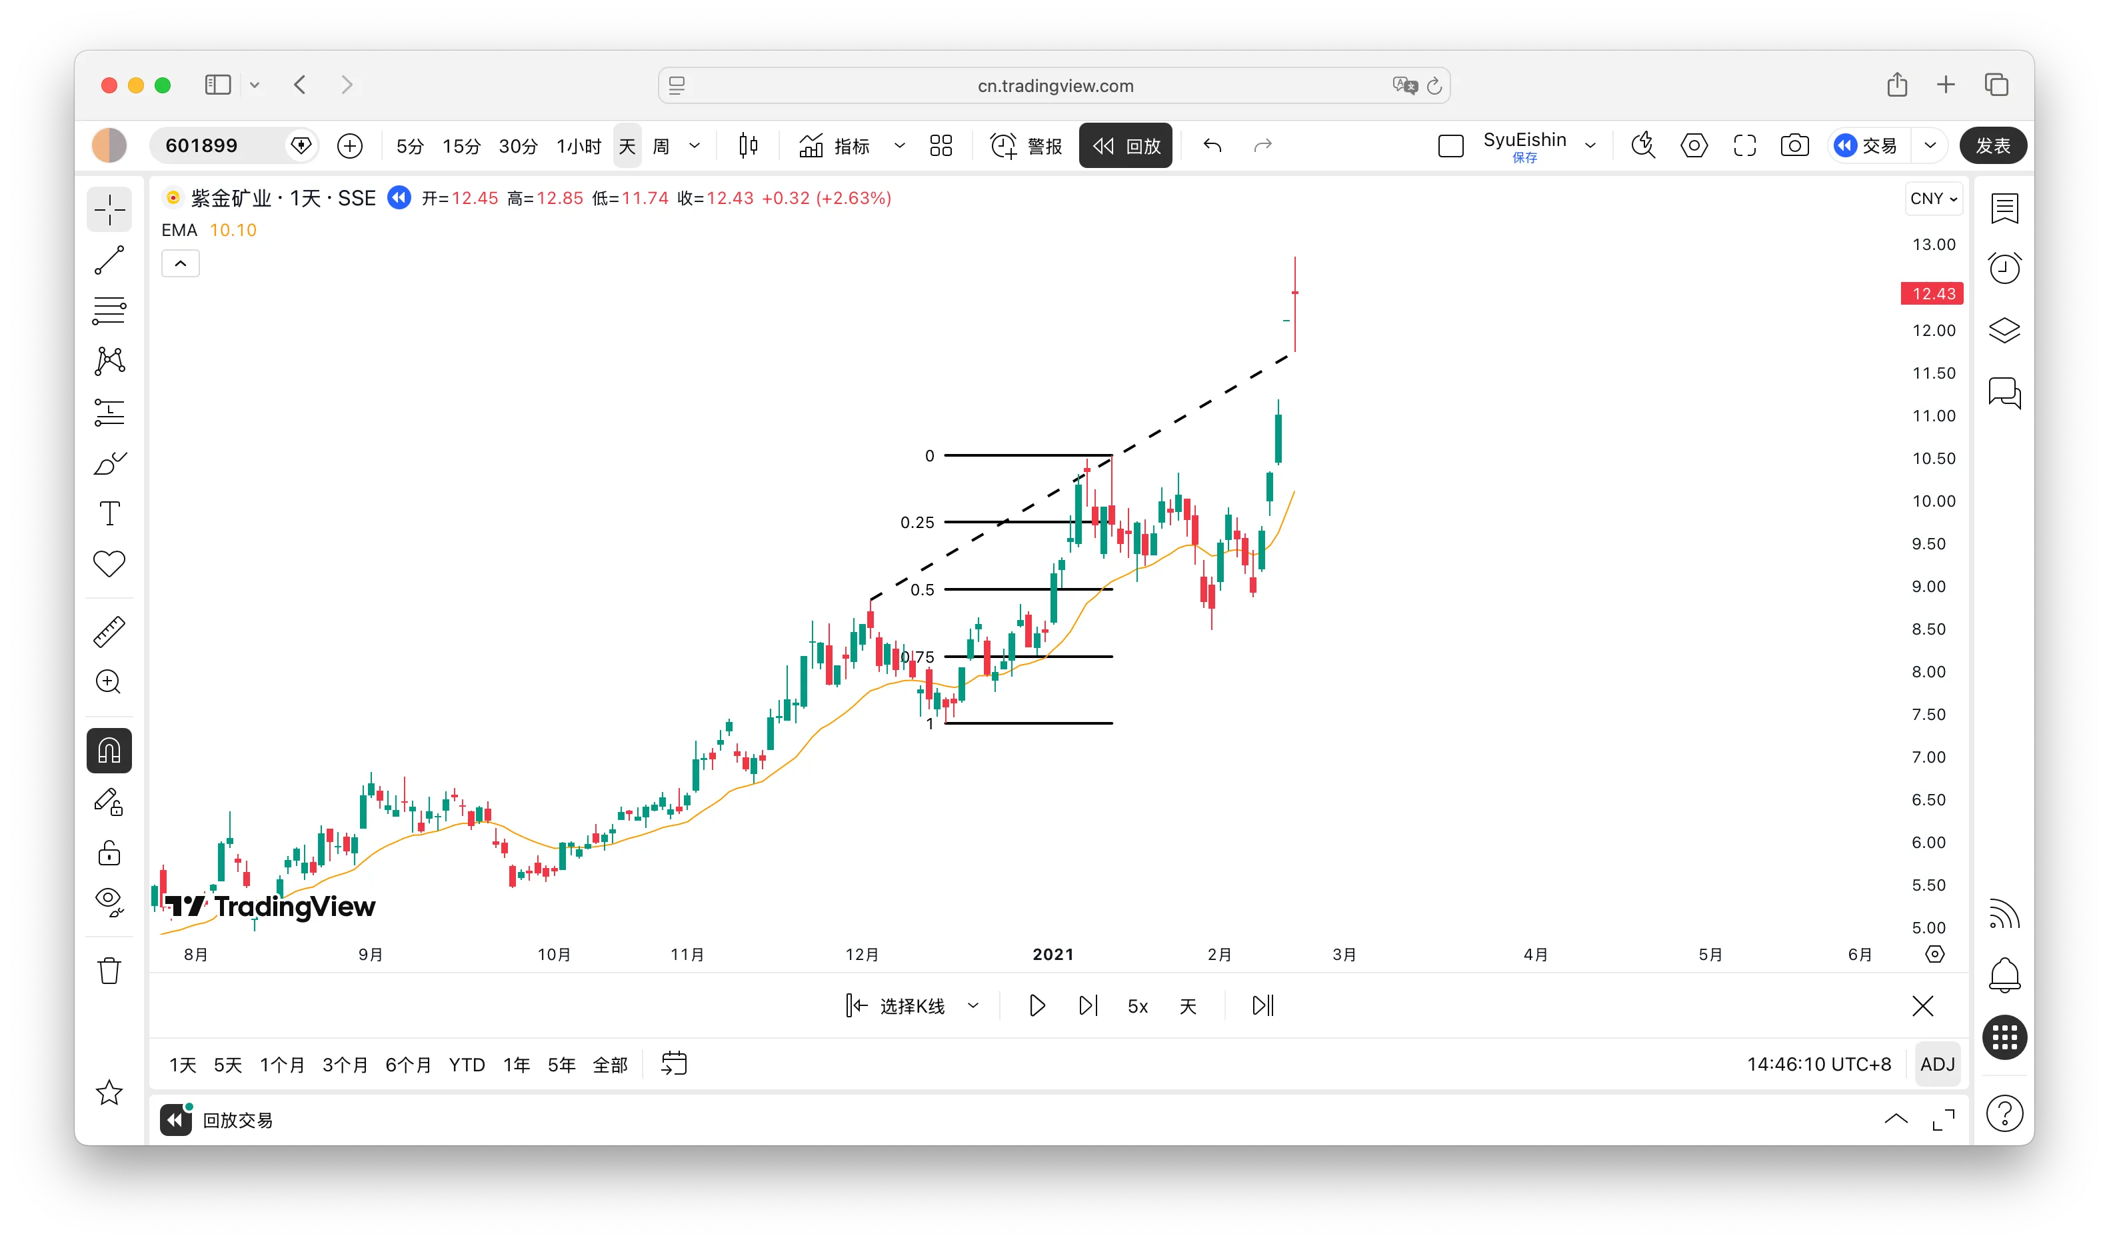
Task: Open the alerts alarm clock panel
Action: tap(2004, 268)
